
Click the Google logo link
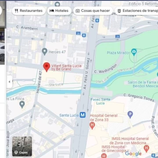(x=133, y=154)
